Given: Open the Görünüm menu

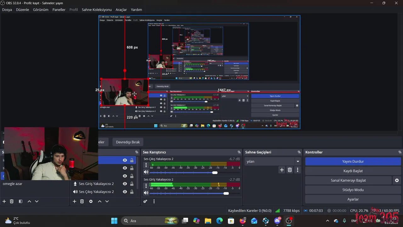Looking at the screenshot, I should coord(41,10).
